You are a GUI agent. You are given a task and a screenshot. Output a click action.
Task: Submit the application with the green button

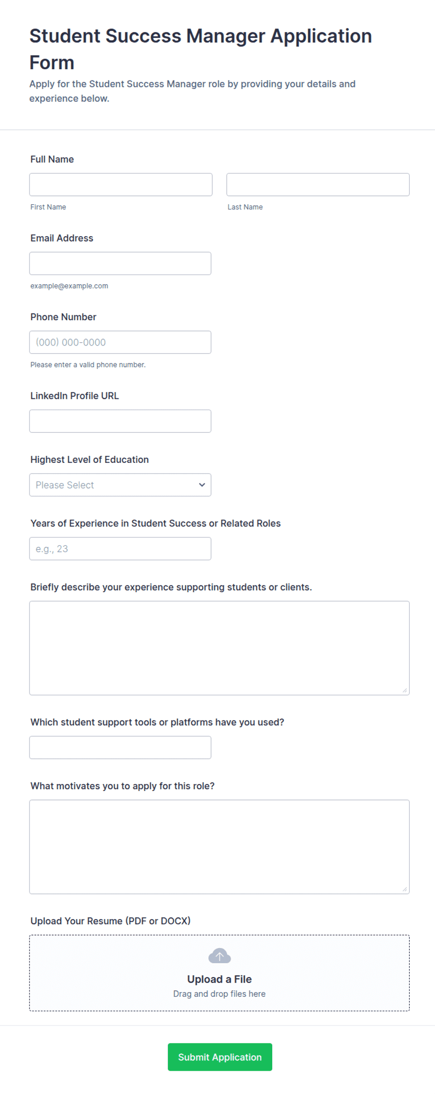point(220,1057)
